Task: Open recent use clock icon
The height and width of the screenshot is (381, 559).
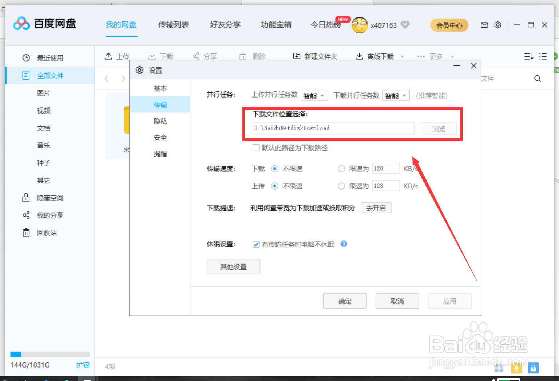Action: 26,58
